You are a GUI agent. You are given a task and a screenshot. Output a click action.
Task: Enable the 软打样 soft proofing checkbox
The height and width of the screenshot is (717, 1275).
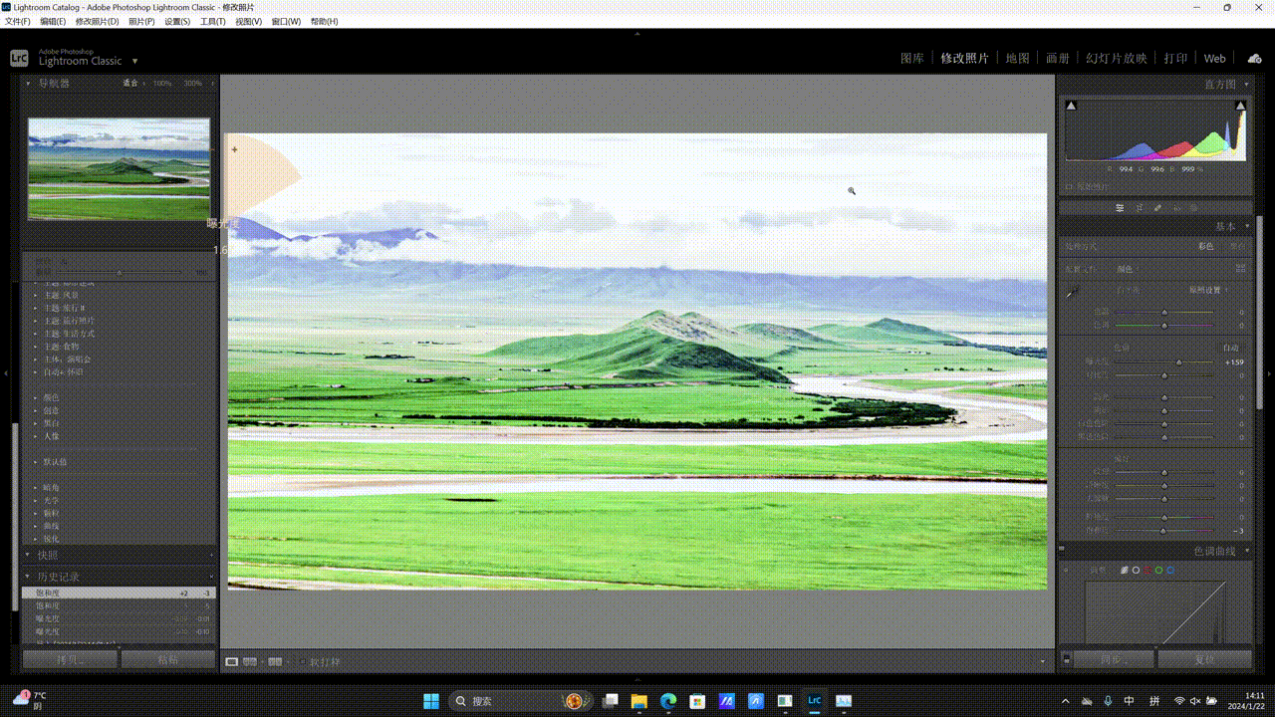pos(302,661)
